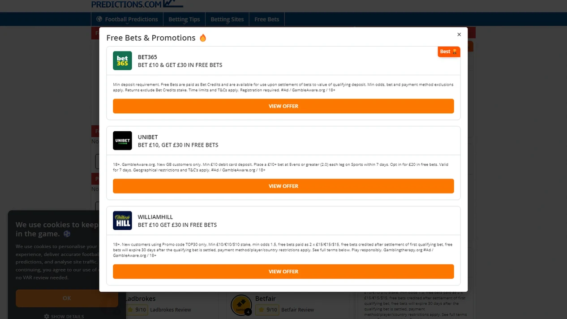This screenshot has width=567, height=319.
Task: Go to the Free Bets menu item
Action: tap(267, 19)
